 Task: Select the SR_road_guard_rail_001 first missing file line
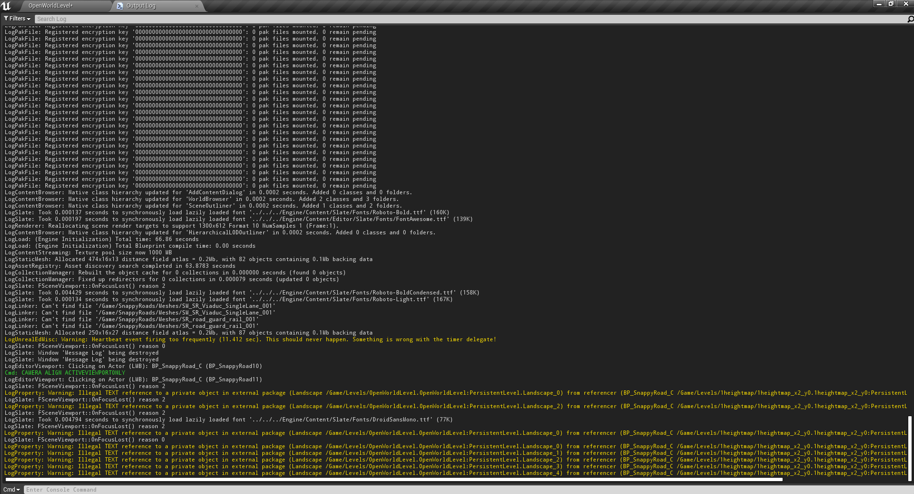pyautogui.click(x=132, y=319)
